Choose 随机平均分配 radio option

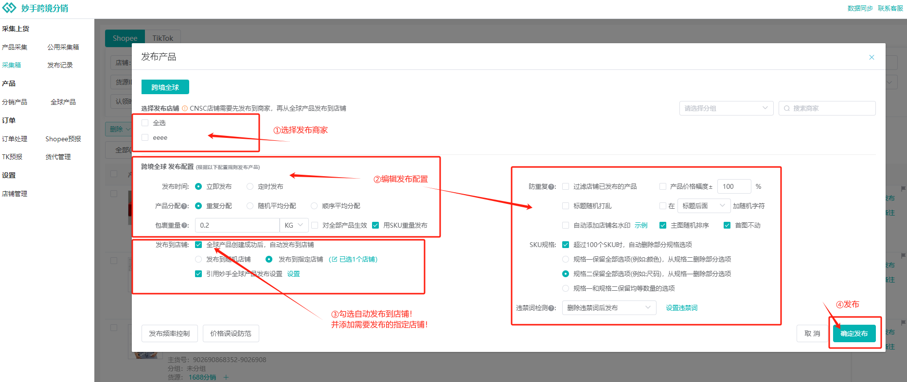coord(250,206)
